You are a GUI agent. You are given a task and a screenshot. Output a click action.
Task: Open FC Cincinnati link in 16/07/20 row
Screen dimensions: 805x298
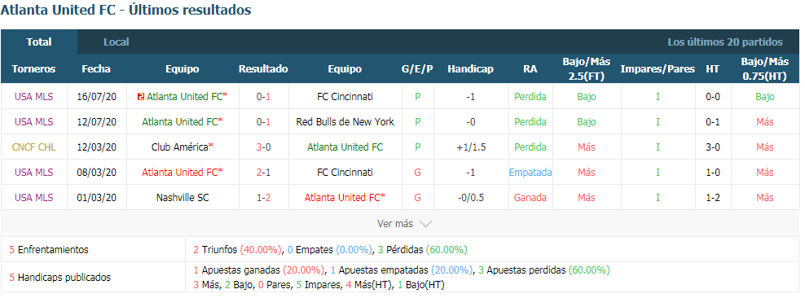(x=345, y=97)
